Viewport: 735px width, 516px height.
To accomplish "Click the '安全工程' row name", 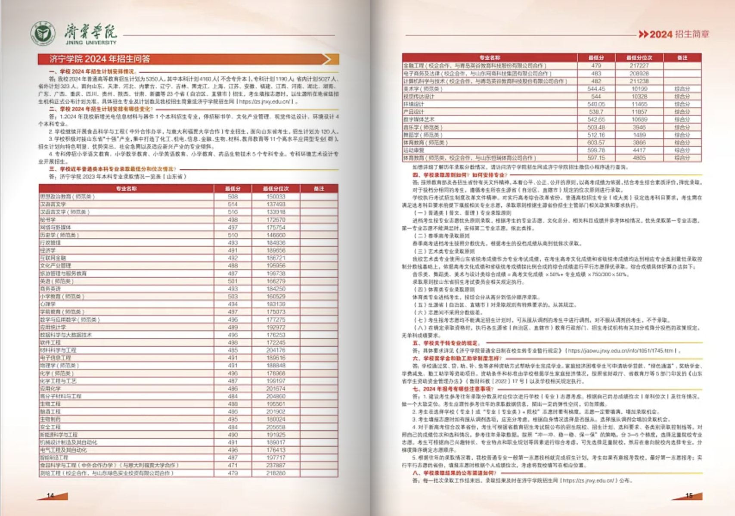I will (x=50, y=427).
